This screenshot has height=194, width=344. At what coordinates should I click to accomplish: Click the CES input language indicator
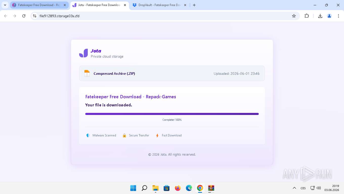coord(303,188)
